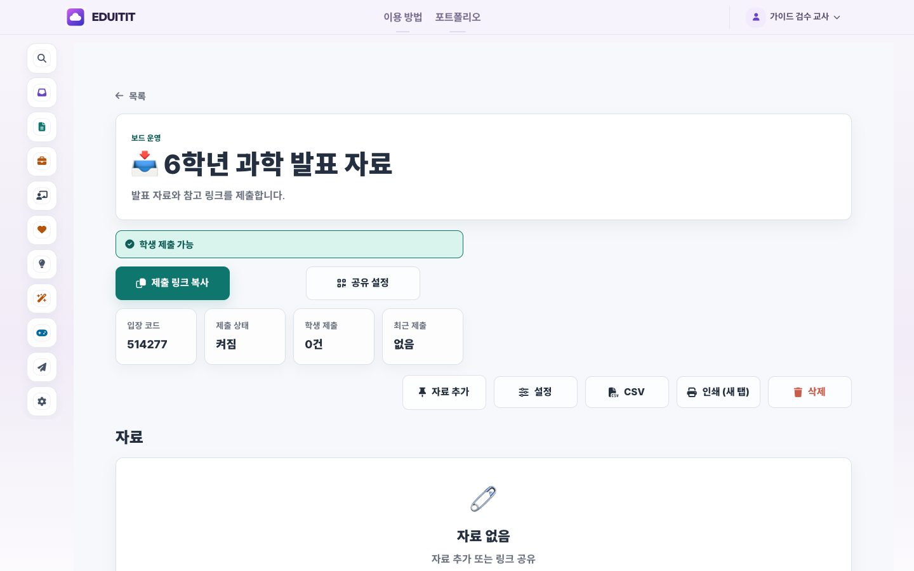Click the safety pin 자료 없음 icon

click(x=484, y=499)
